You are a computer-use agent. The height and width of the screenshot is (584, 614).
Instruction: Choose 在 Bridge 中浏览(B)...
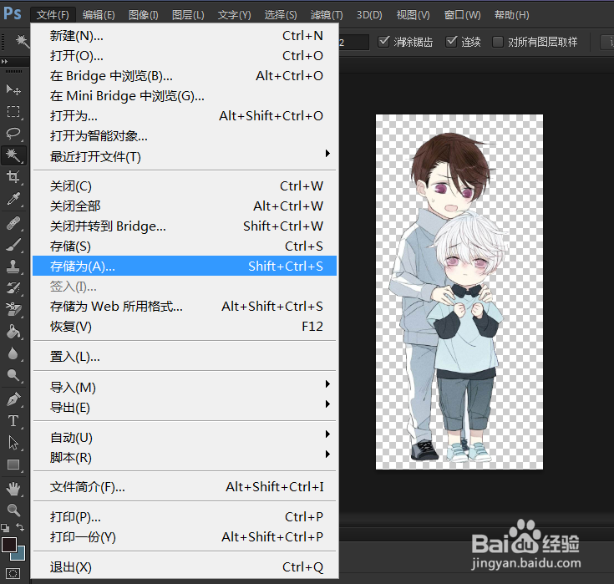tap(185, 75)
